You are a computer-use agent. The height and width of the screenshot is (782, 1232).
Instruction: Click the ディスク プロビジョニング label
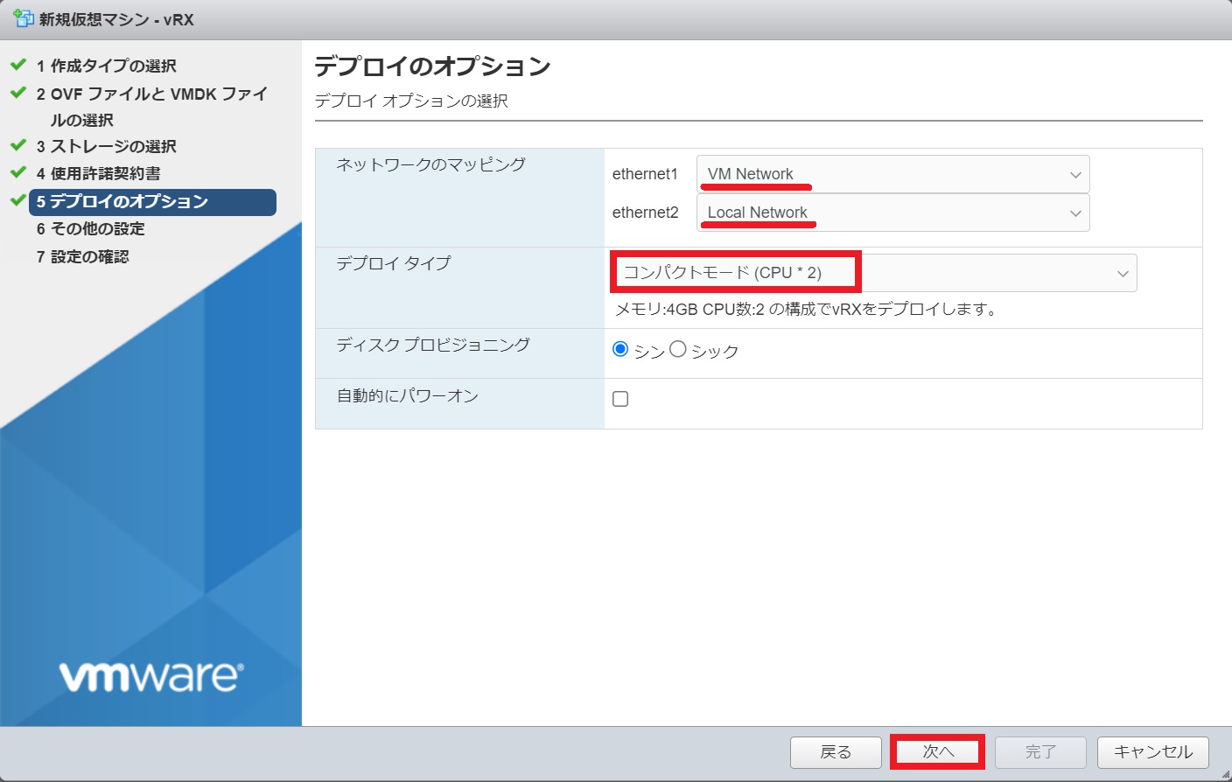tap(433, 345)
